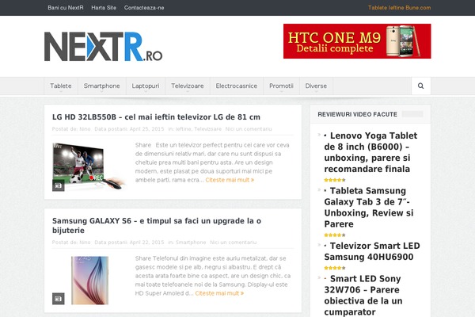Go to Bani cu NextR link

(66, 8)
